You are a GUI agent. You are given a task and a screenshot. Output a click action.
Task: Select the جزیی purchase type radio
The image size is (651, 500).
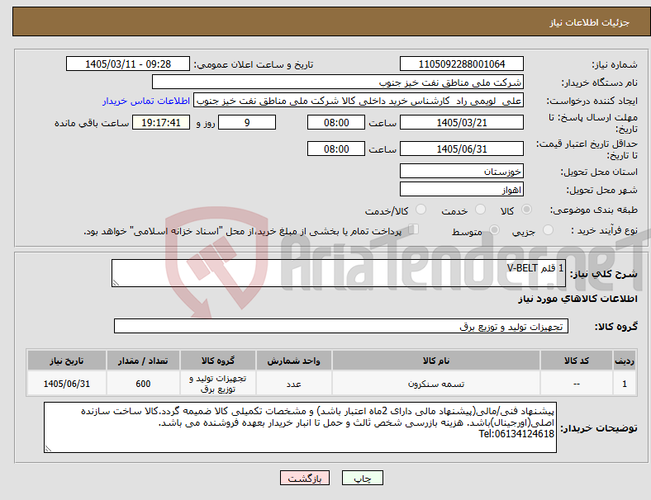pyautogui.click(x=548, y=229)
